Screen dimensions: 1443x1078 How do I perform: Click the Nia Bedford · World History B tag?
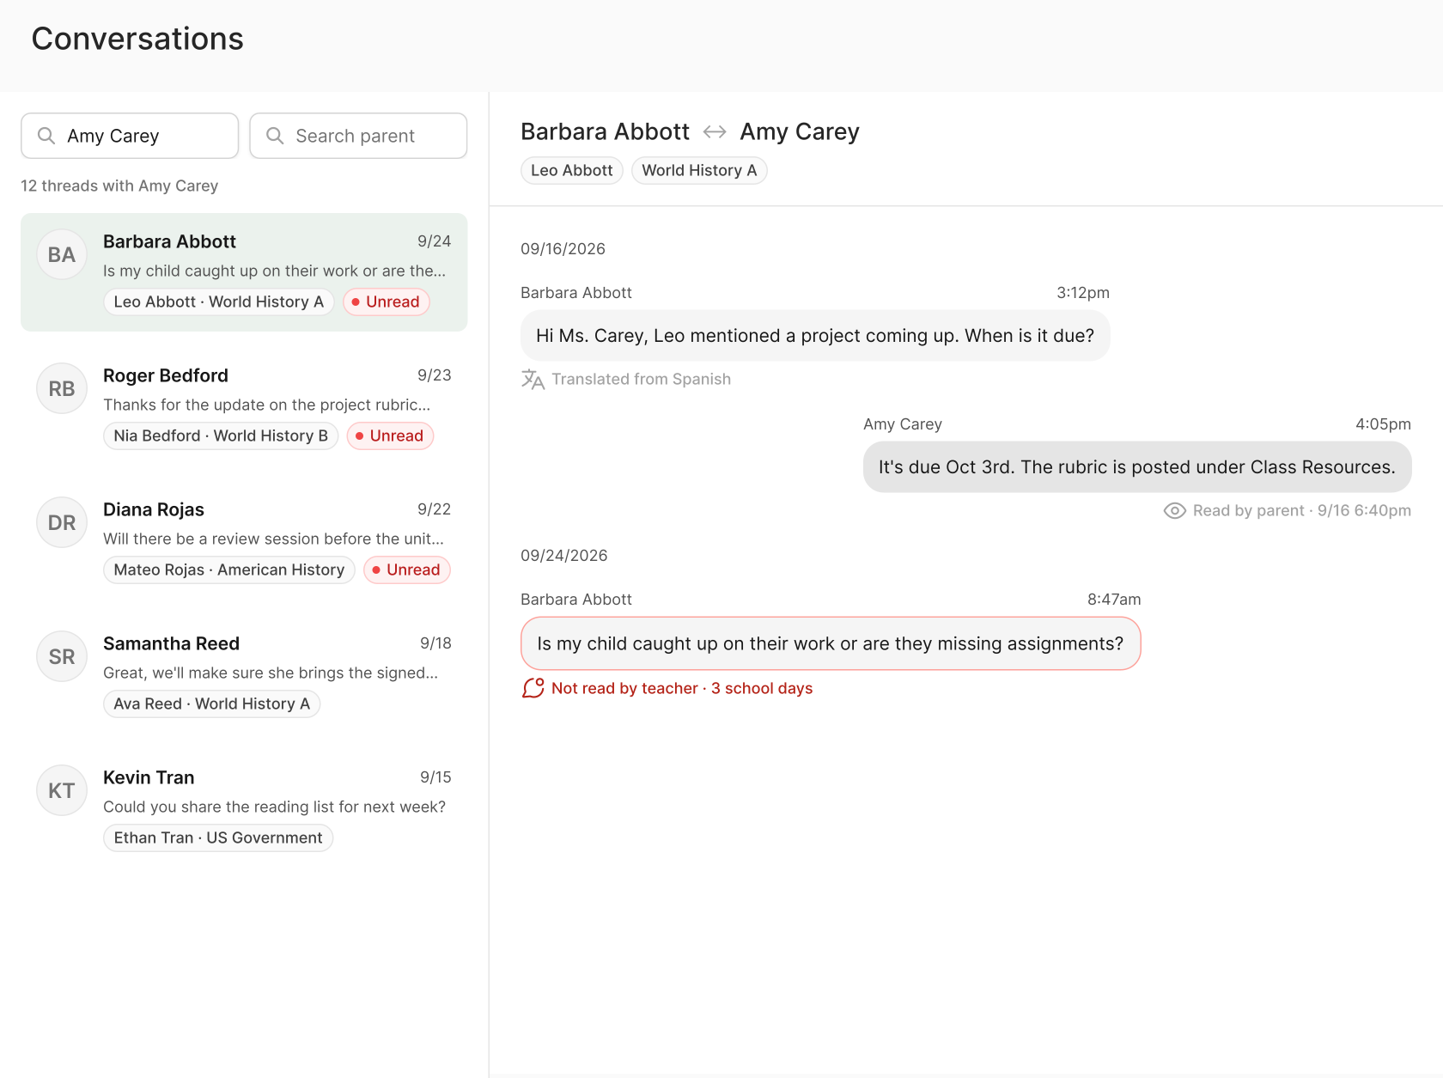(221, 435)
